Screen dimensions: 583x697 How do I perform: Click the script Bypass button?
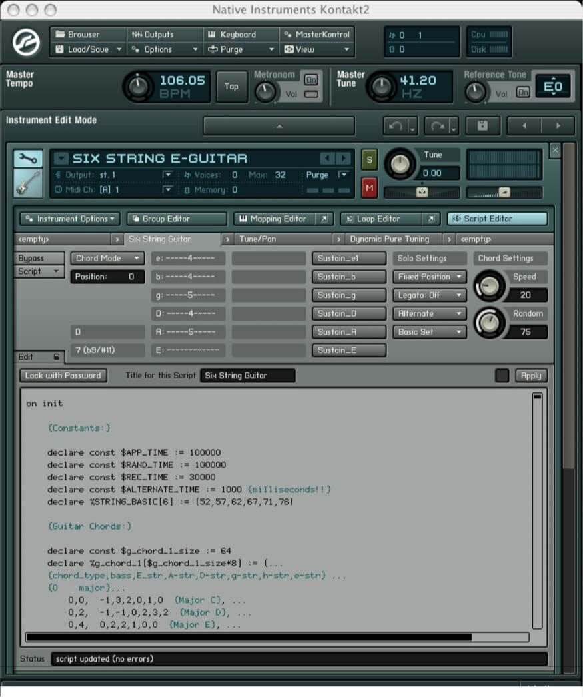(39, 258)
